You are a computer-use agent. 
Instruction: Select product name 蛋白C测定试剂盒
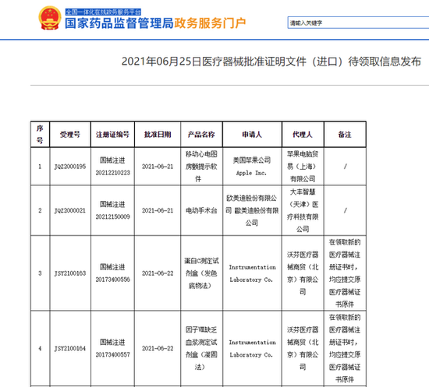tap(201, 273)
